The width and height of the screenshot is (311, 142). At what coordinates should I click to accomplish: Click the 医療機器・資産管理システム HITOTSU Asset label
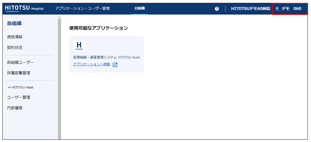(106, 57)
